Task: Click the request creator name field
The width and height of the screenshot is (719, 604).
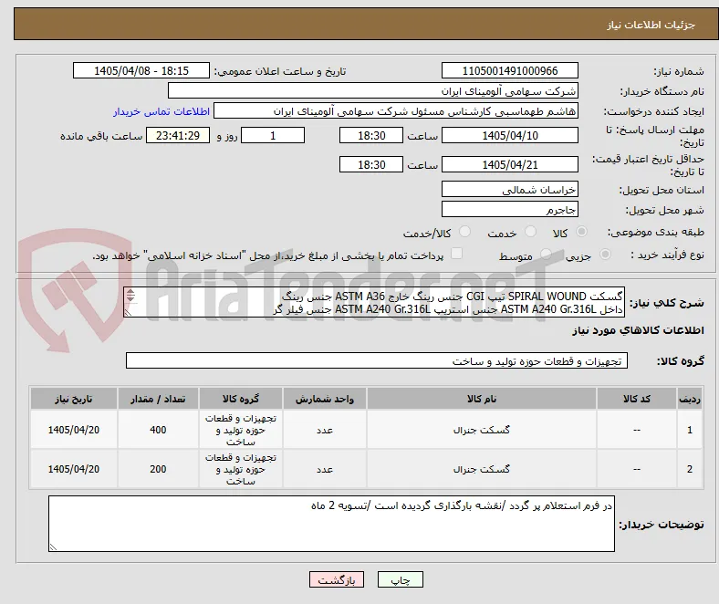Action: [396, 111]
